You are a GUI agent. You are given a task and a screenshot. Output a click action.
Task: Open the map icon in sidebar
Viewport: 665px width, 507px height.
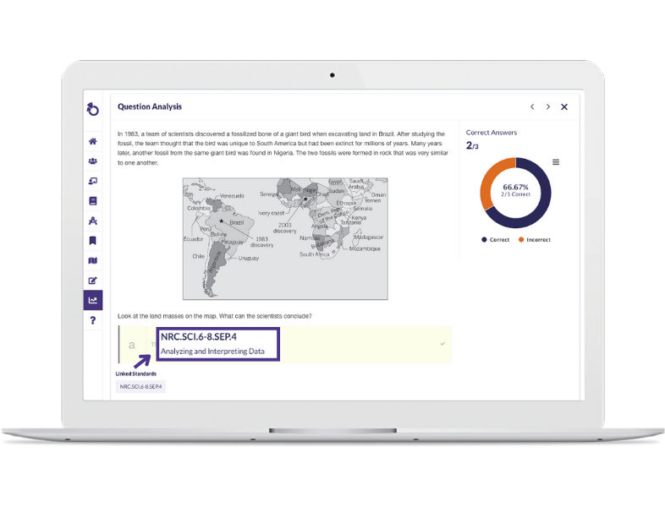point(93,260)
